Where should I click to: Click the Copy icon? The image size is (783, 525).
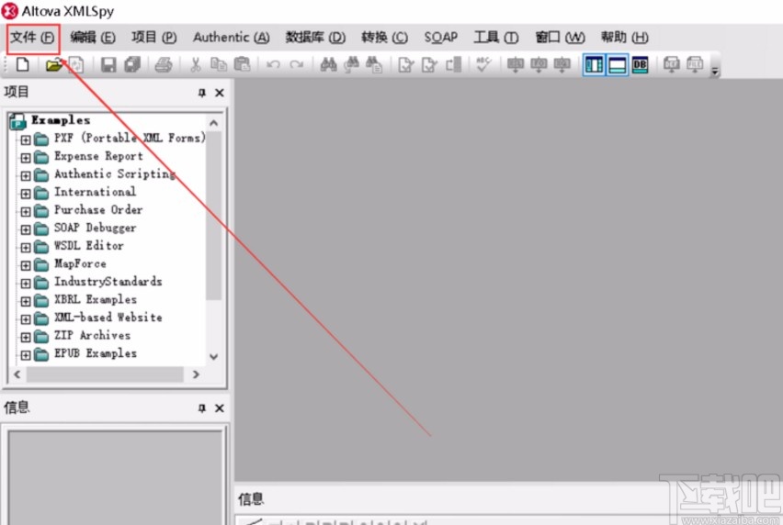point(218,64)
